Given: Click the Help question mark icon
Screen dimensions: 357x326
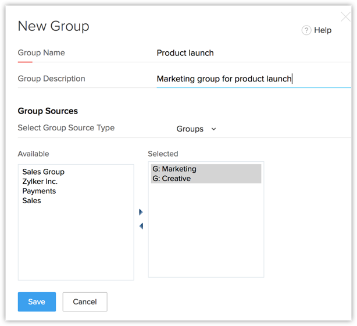Looking at the screenshot, I should 306,30.
